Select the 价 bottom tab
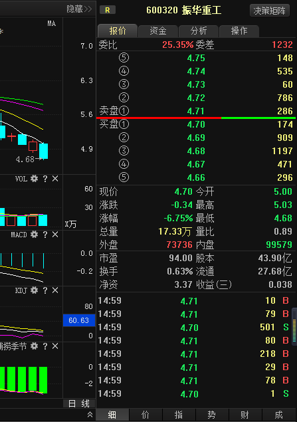 tap(146, 415)
